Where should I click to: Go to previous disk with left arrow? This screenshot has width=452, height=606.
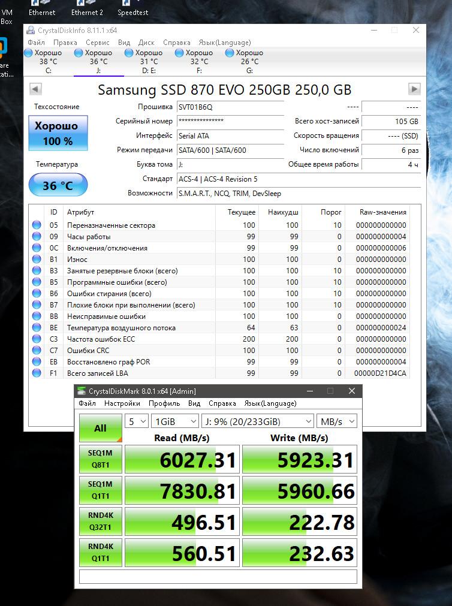[x=35, y=89]
